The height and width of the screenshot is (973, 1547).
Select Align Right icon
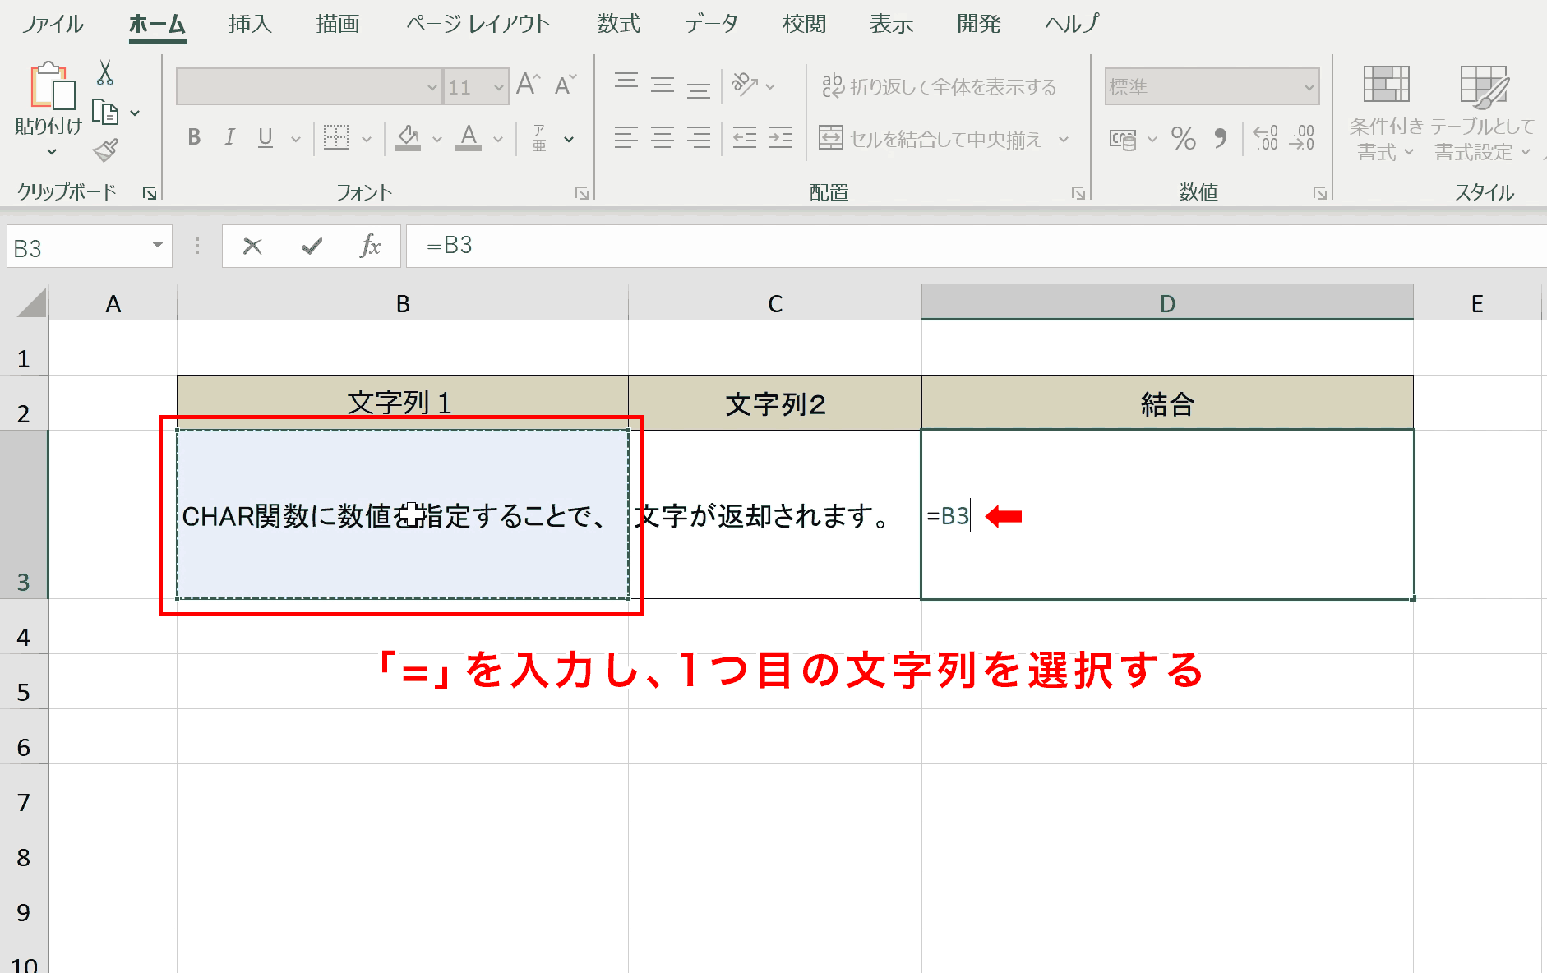click(699, 137)
